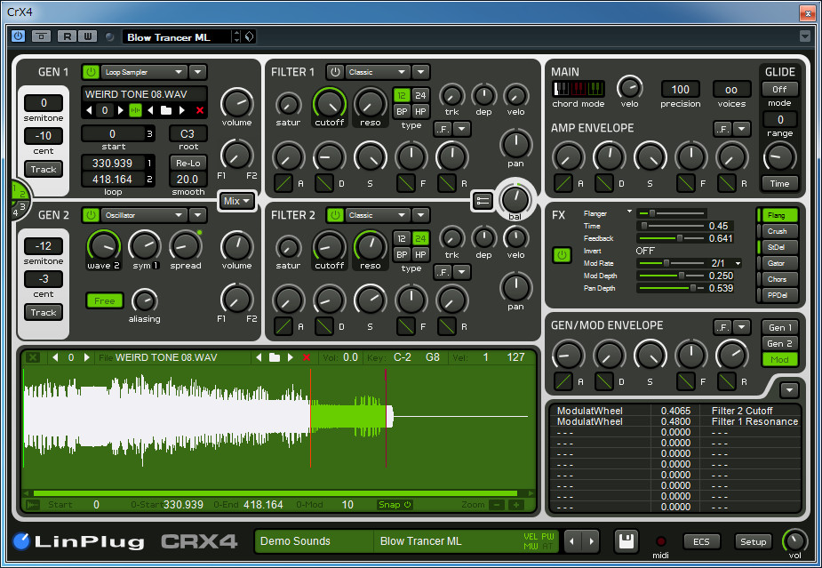The image size is (822, 568).
Task: Click the chord mode keyboard icon
Action: [579, 89]
